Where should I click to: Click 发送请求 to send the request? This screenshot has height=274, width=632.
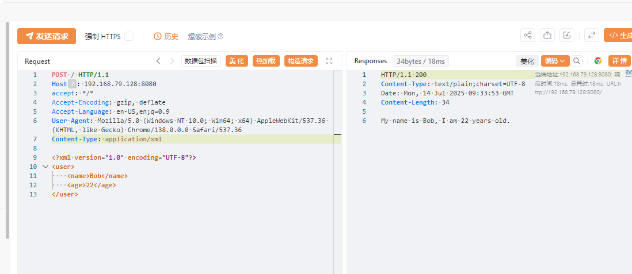47,36
